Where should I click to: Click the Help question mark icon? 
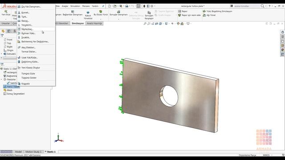point(269,6)
